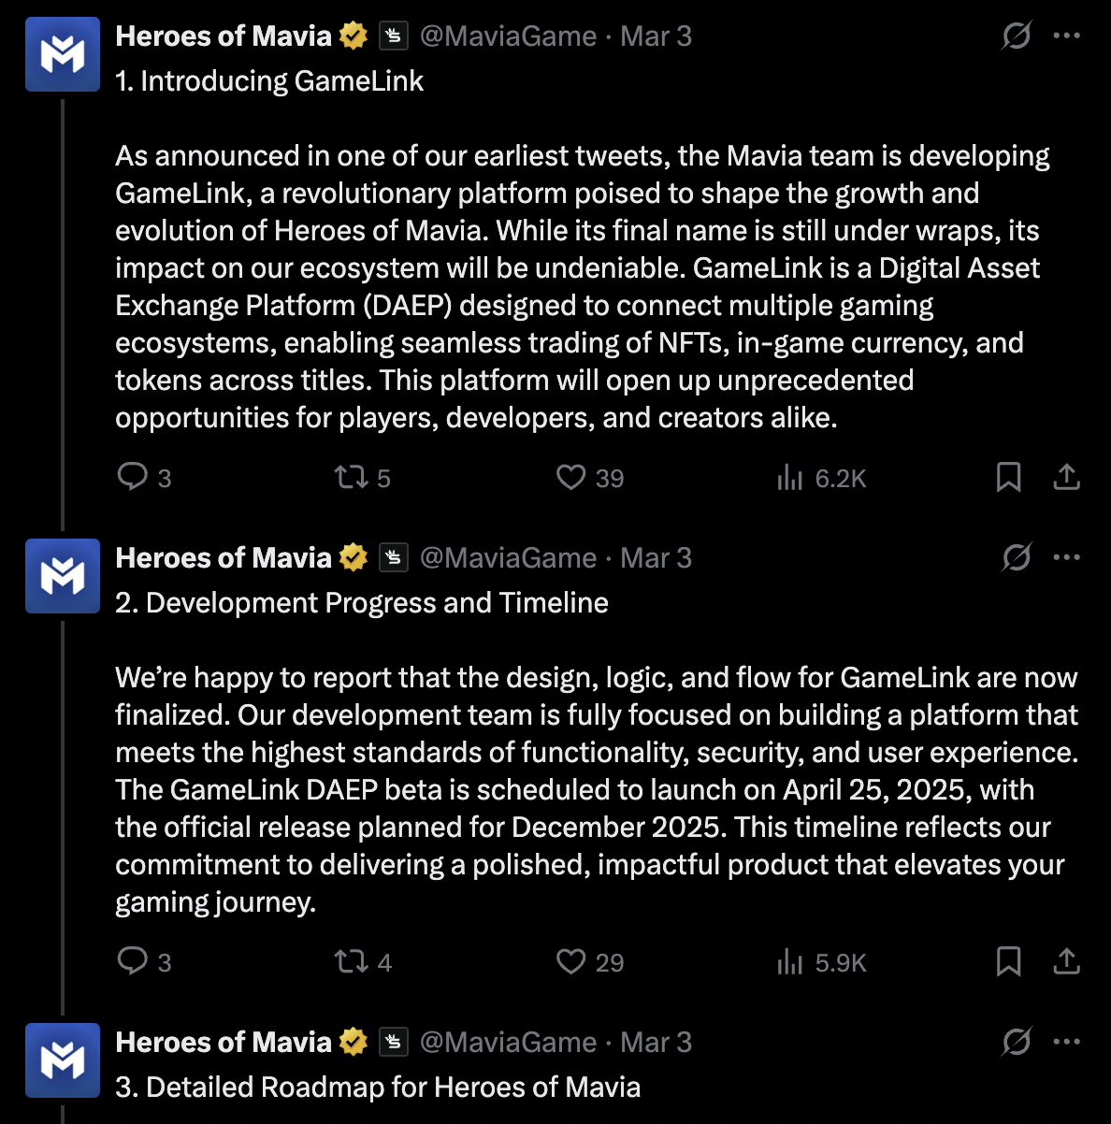Bookmark the Development Progress tweet
The image size is (1111, 1124).
click(x=1008, y=961)
